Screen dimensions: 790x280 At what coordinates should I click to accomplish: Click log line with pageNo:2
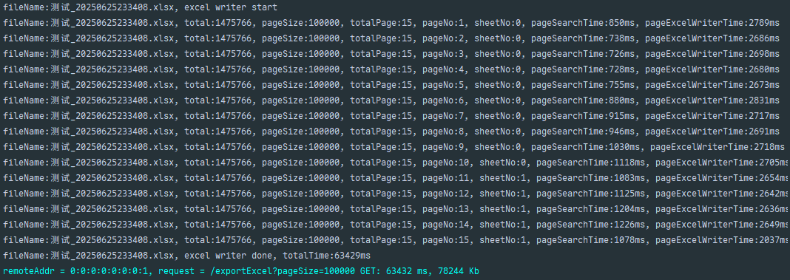click(x=391, y=38)
